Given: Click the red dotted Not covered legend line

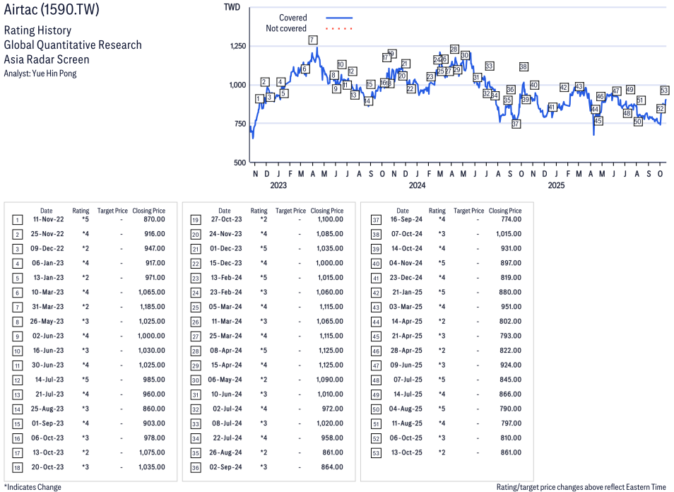Looking at the screenshot, I should [x=339, y=29].
